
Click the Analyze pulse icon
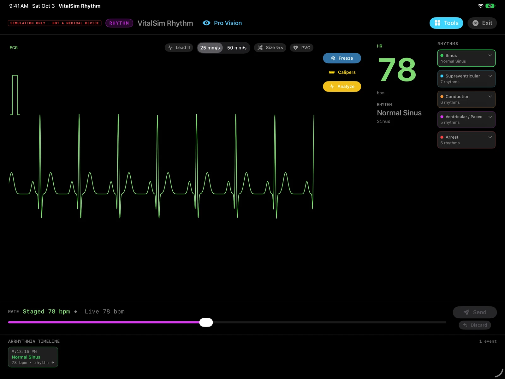332,87
